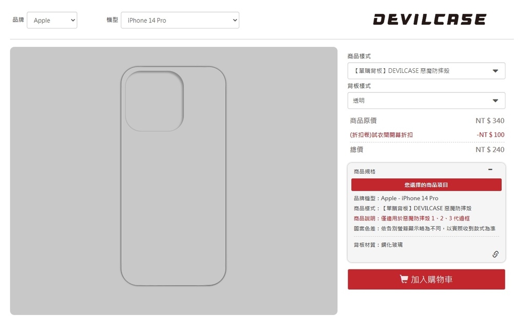Click the 商品樣式 dropdown arrow
Viewport: 526px width, 320px height.
495,71
